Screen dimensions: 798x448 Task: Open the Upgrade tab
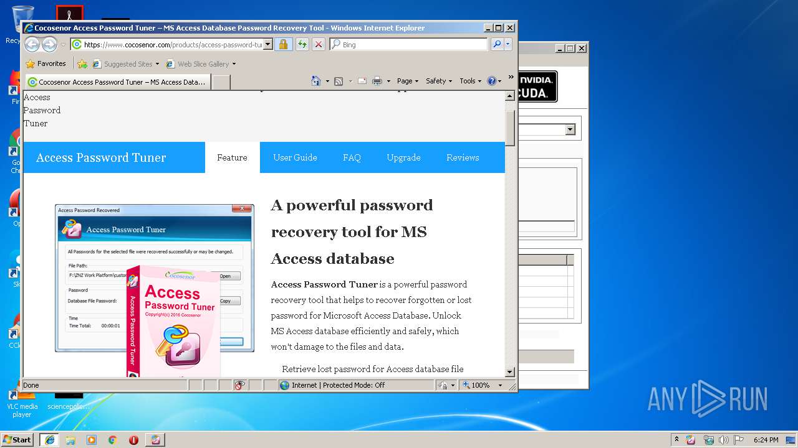click(403, 157)
